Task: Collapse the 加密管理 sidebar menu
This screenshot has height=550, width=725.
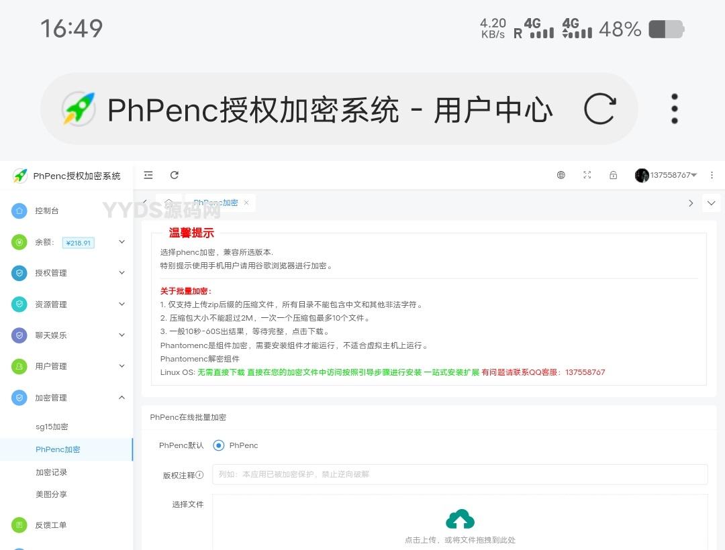Action: click(67, 398)
